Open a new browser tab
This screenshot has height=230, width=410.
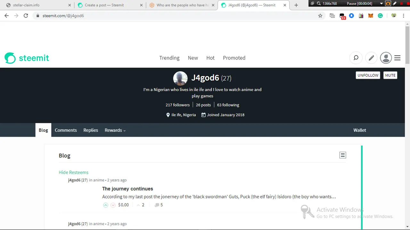click(296, 5)
